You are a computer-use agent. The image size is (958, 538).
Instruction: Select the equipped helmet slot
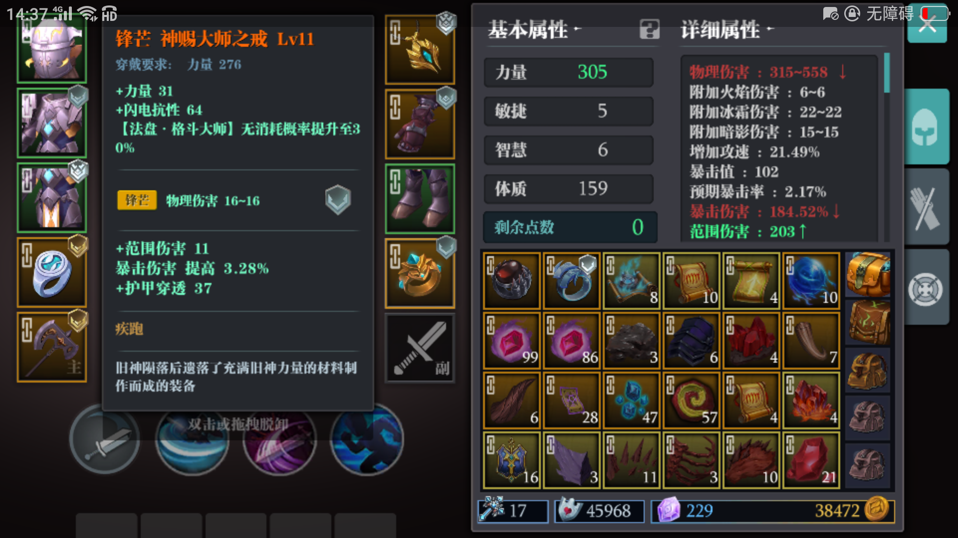pos(52,49)
